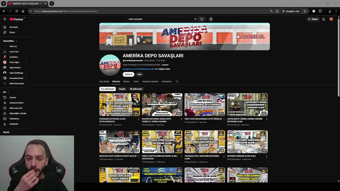340x191 pixels.
Task: Click the Katıl membership button
Action: click(139, 74)
